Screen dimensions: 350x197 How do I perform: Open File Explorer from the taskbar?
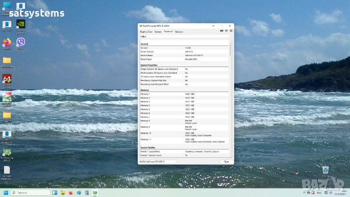click(63, 193)
